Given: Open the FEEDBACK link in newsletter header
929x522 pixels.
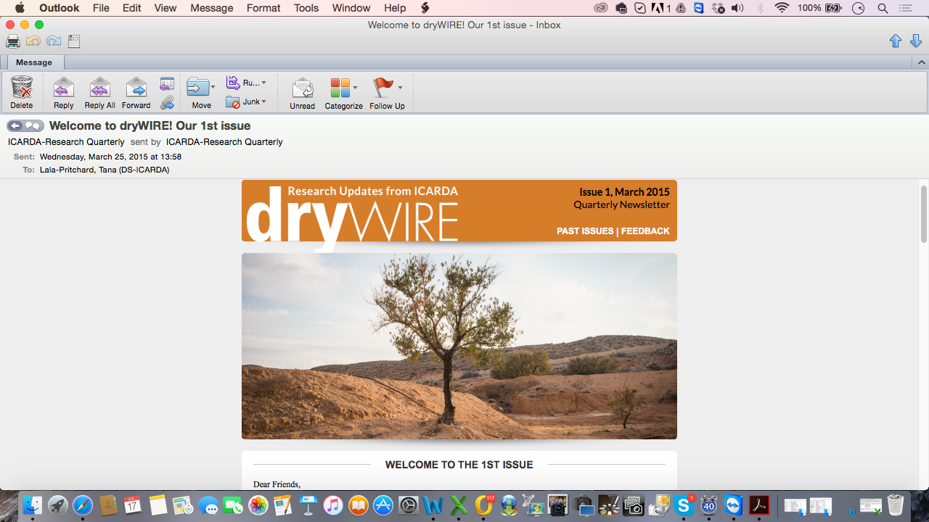Looking at the screenshot, I should tap(645, 231).
